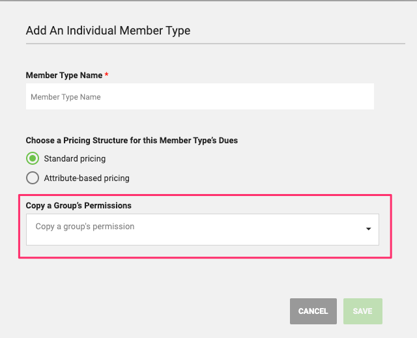This screenshot has width=417, height=338.
Task: Choose pricing via the 'Standard pricing' label text
Action: [75, 159]
